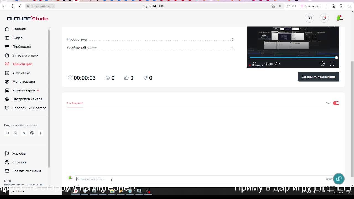
Task: Select the Сообщения tab
Action: [75, 103]
